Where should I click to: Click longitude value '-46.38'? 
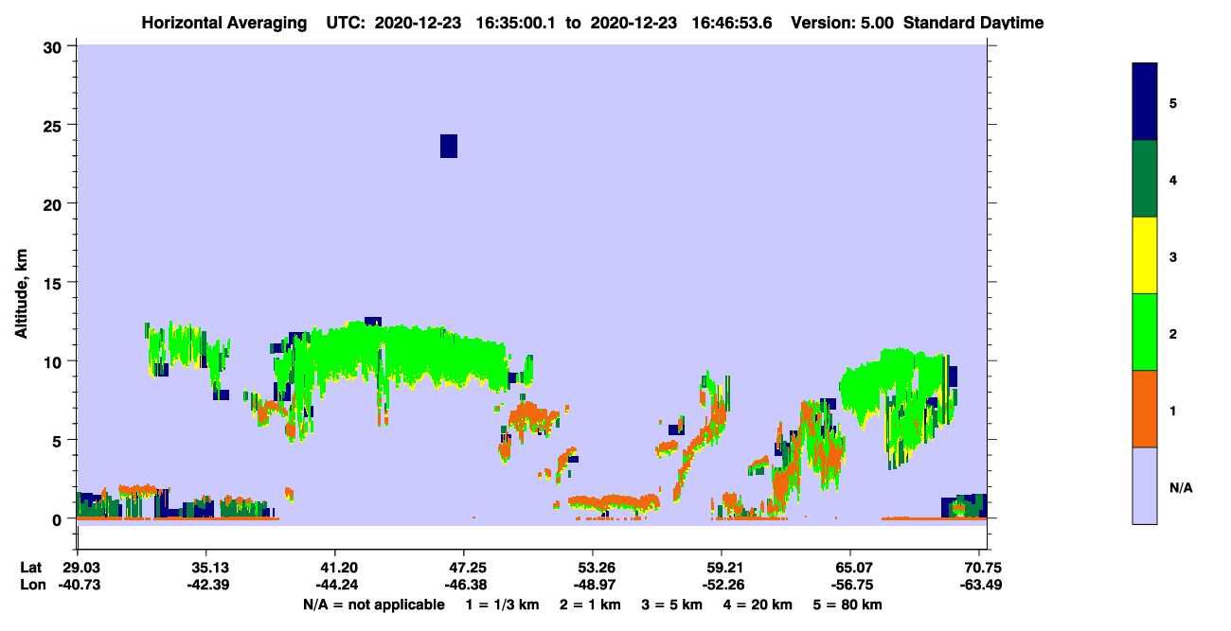pyautogui.click(x=464, y=584)
